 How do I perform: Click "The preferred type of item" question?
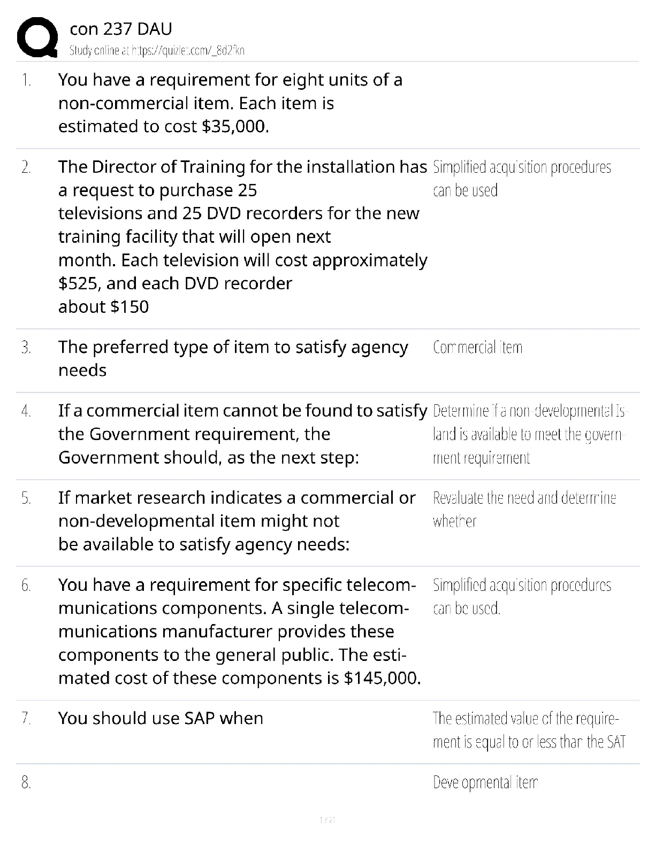coord(233,358)
